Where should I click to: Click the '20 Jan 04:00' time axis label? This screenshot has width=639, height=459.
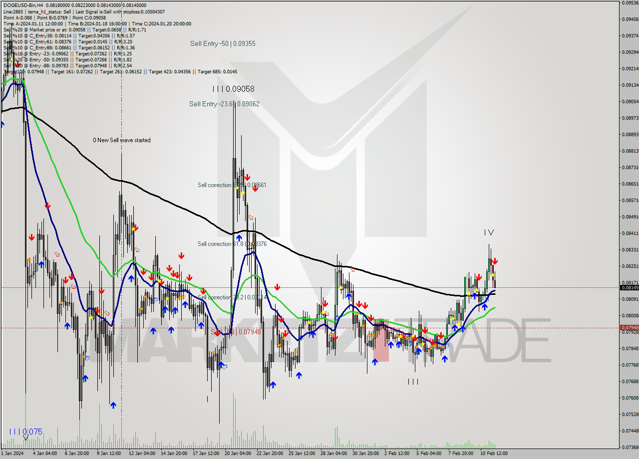238,454
